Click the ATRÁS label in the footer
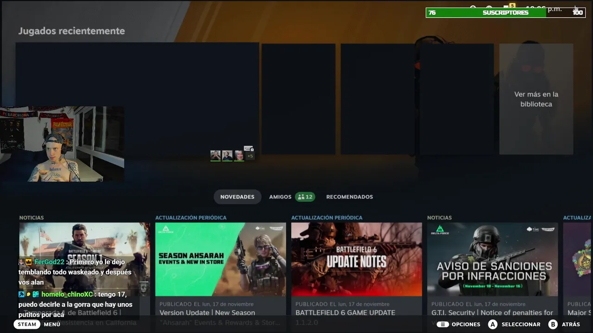 (x=571, y=324)
